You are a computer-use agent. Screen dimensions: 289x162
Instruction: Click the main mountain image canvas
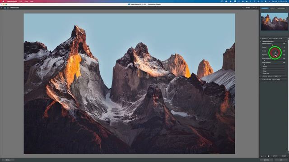click(x=129, y=84)
